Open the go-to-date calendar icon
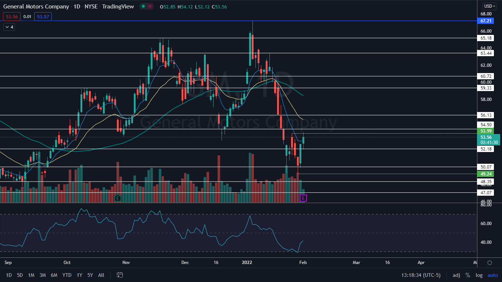The width and height of the screenshot is (502, 282). (x=119, y=275)
